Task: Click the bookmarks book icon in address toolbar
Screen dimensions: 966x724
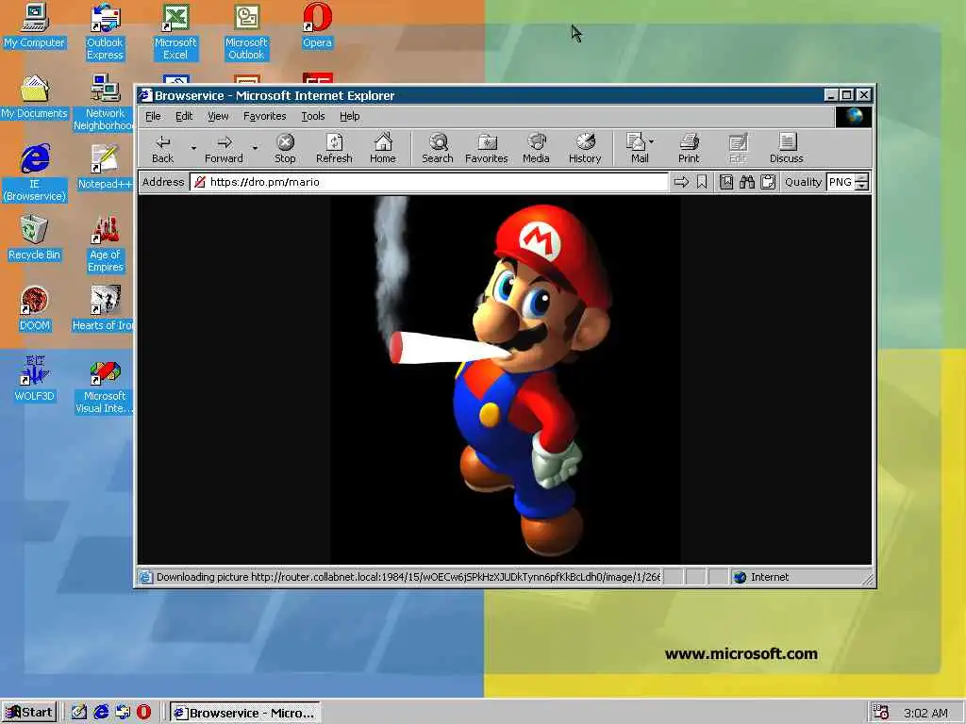Action: (726, 182)
